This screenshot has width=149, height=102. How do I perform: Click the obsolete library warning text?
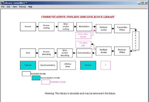[x=80, y=94]
